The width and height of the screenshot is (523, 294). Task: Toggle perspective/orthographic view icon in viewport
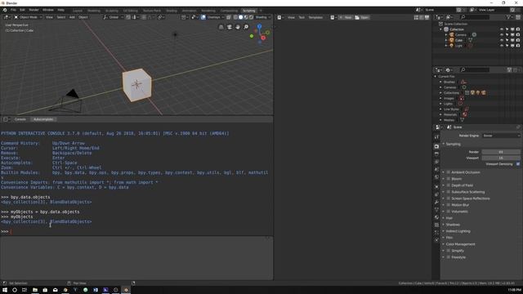(221, 27)
